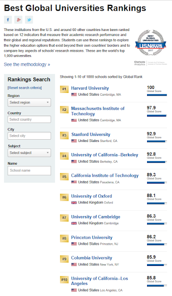Open the Select region dropdown
This screenshot has height=296, width=172.
pyautogui.click(x=29, y=103)
